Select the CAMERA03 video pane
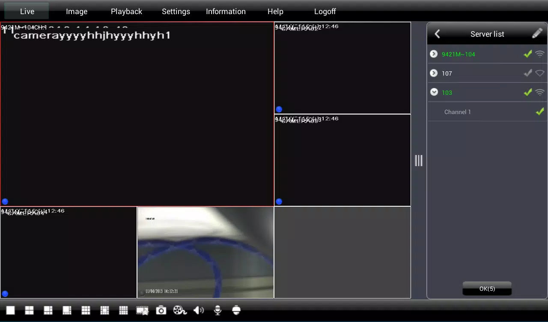Viewport: 548px width, 322px height. 342,160
